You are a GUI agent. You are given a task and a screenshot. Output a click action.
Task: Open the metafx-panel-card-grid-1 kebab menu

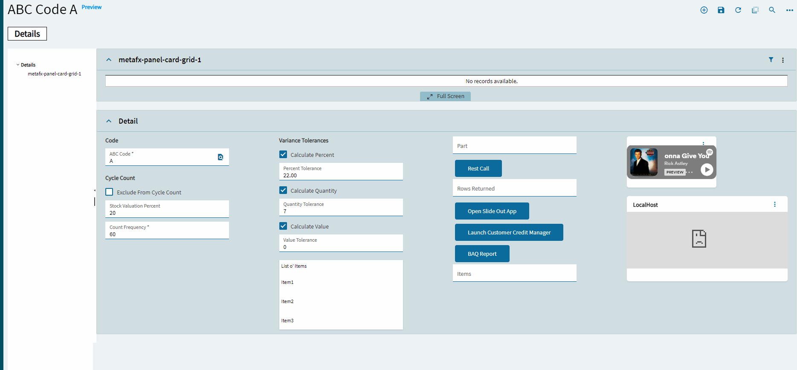point(783,60)
